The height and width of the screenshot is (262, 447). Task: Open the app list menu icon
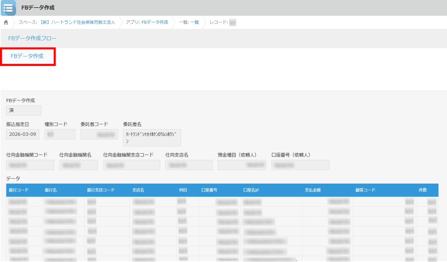pyautogui.click(x=8, y=8)
